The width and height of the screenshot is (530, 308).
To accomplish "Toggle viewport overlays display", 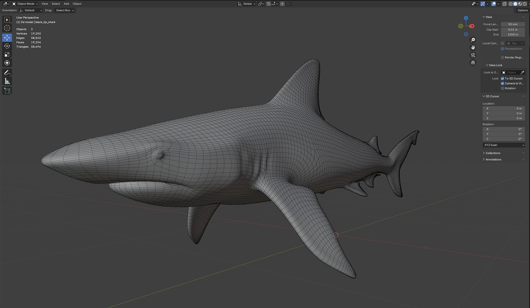I will coord(494,4).
